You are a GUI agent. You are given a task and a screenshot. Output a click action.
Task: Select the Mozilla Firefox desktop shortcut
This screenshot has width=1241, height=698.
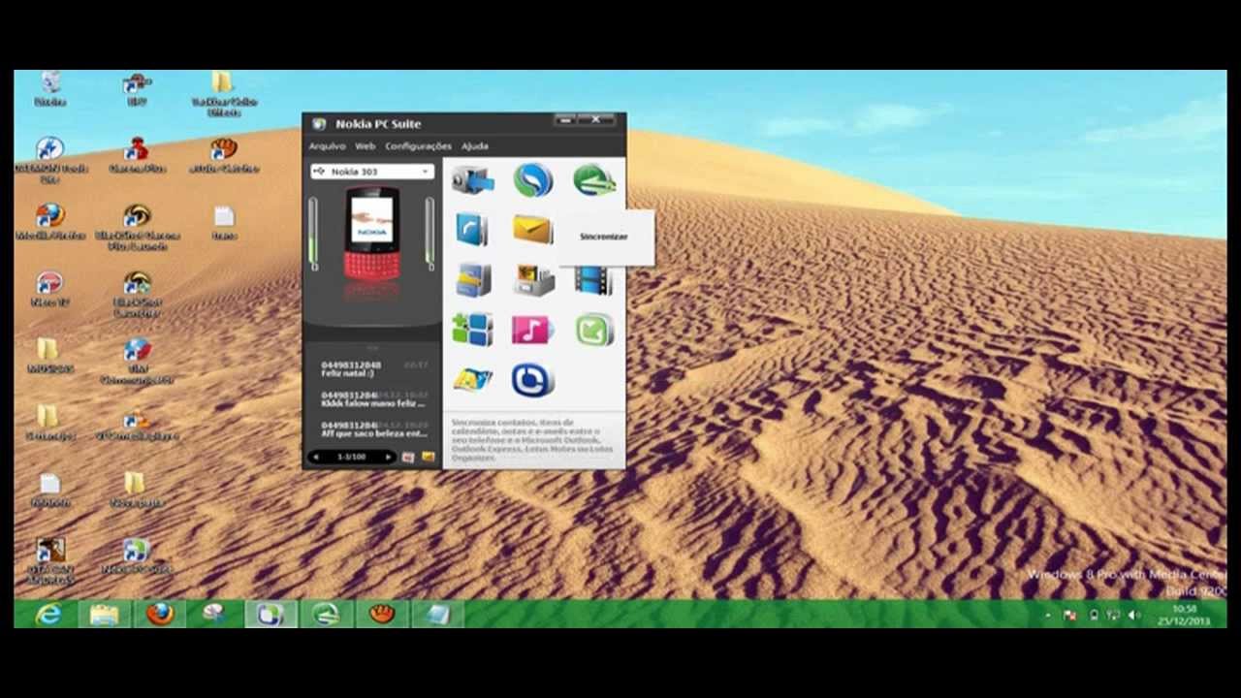(50, 221)
